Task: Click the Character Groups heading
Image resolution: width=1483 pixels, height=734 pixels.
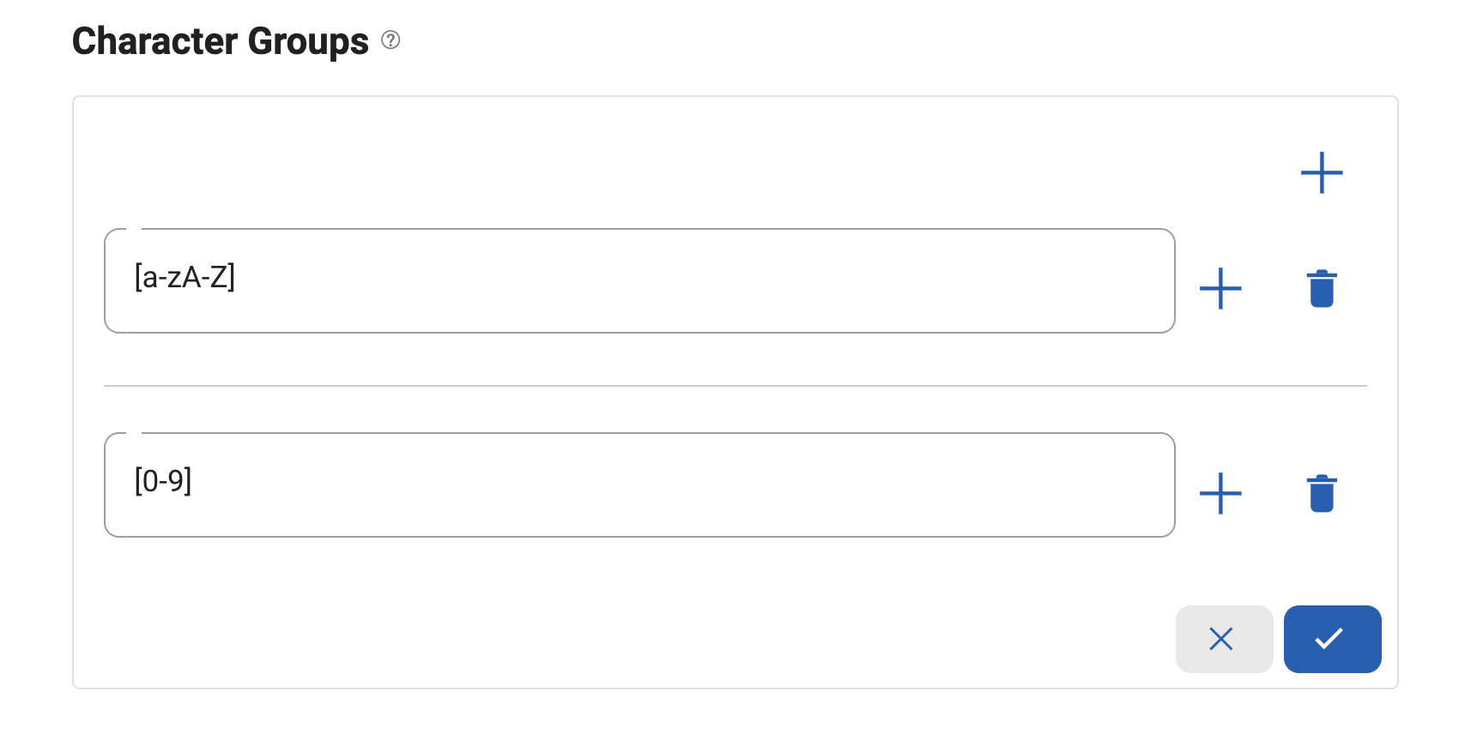Action: (x=221, y=41)
